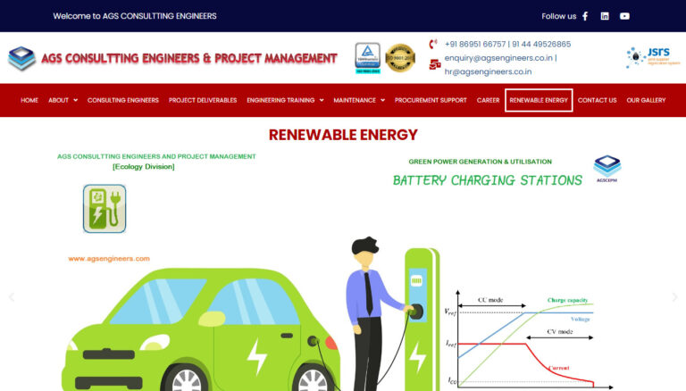
Task: Click the AGSCEPM logo in banner
Action: click(607, 169)
